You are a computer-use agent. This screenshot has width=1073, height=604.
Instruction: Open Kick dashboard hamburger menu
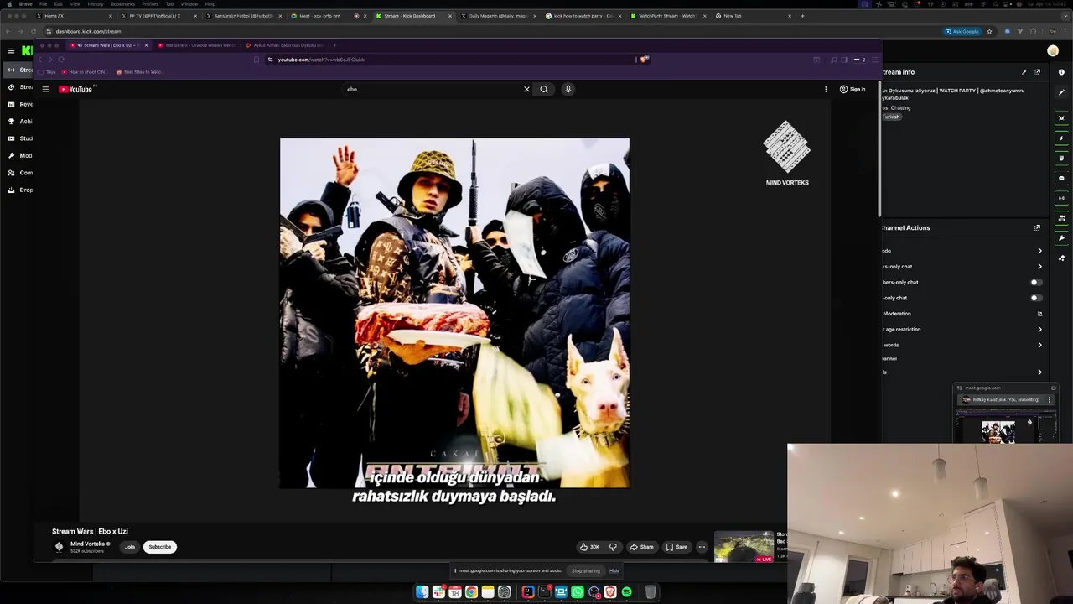11,51
